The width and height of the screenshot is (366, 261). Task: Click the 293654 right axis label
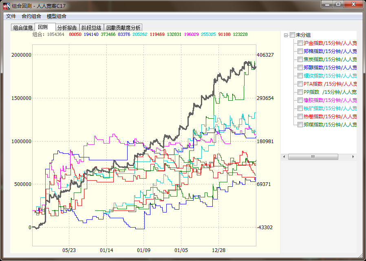click(265, 98)
